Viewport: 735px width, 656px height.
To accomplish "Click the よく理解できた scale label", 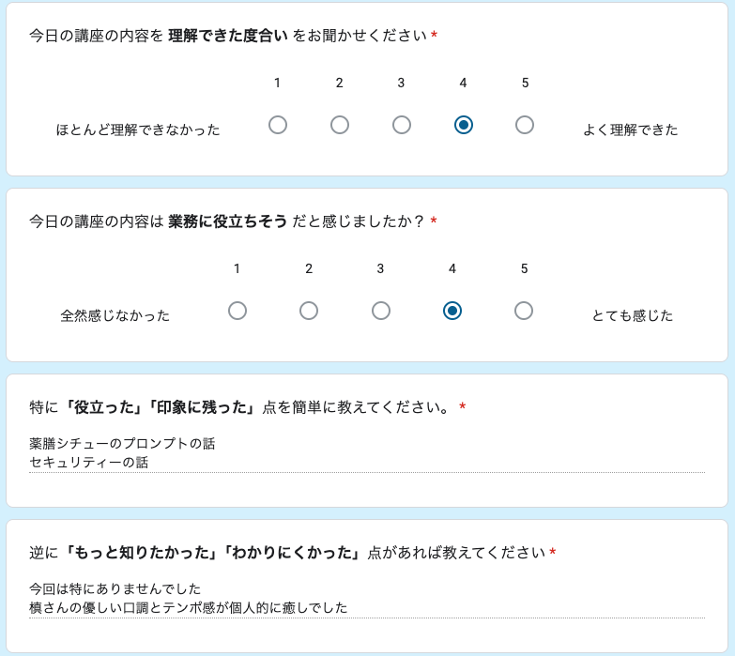I will pos(630,130).
